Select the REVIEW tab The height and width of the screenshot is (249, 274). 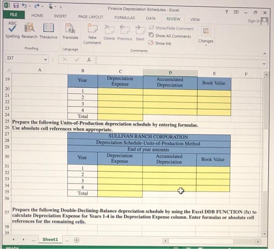coord(173,19)
